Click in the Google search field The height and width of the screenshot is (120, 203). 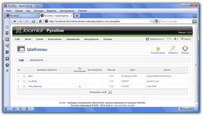click(176, 22)
